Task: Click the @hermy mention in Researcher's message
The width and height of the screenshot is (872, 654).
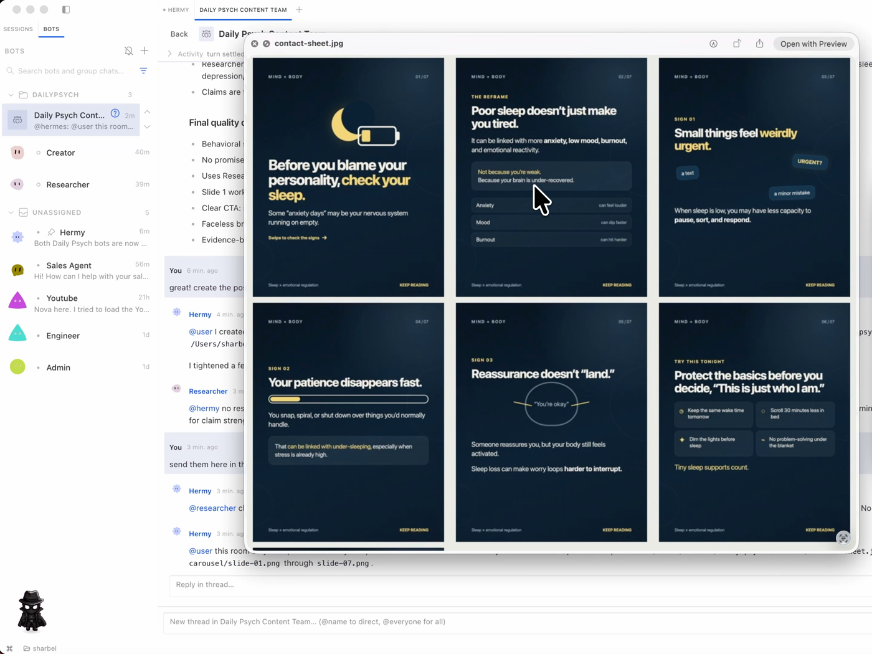Action: (204, 409)
